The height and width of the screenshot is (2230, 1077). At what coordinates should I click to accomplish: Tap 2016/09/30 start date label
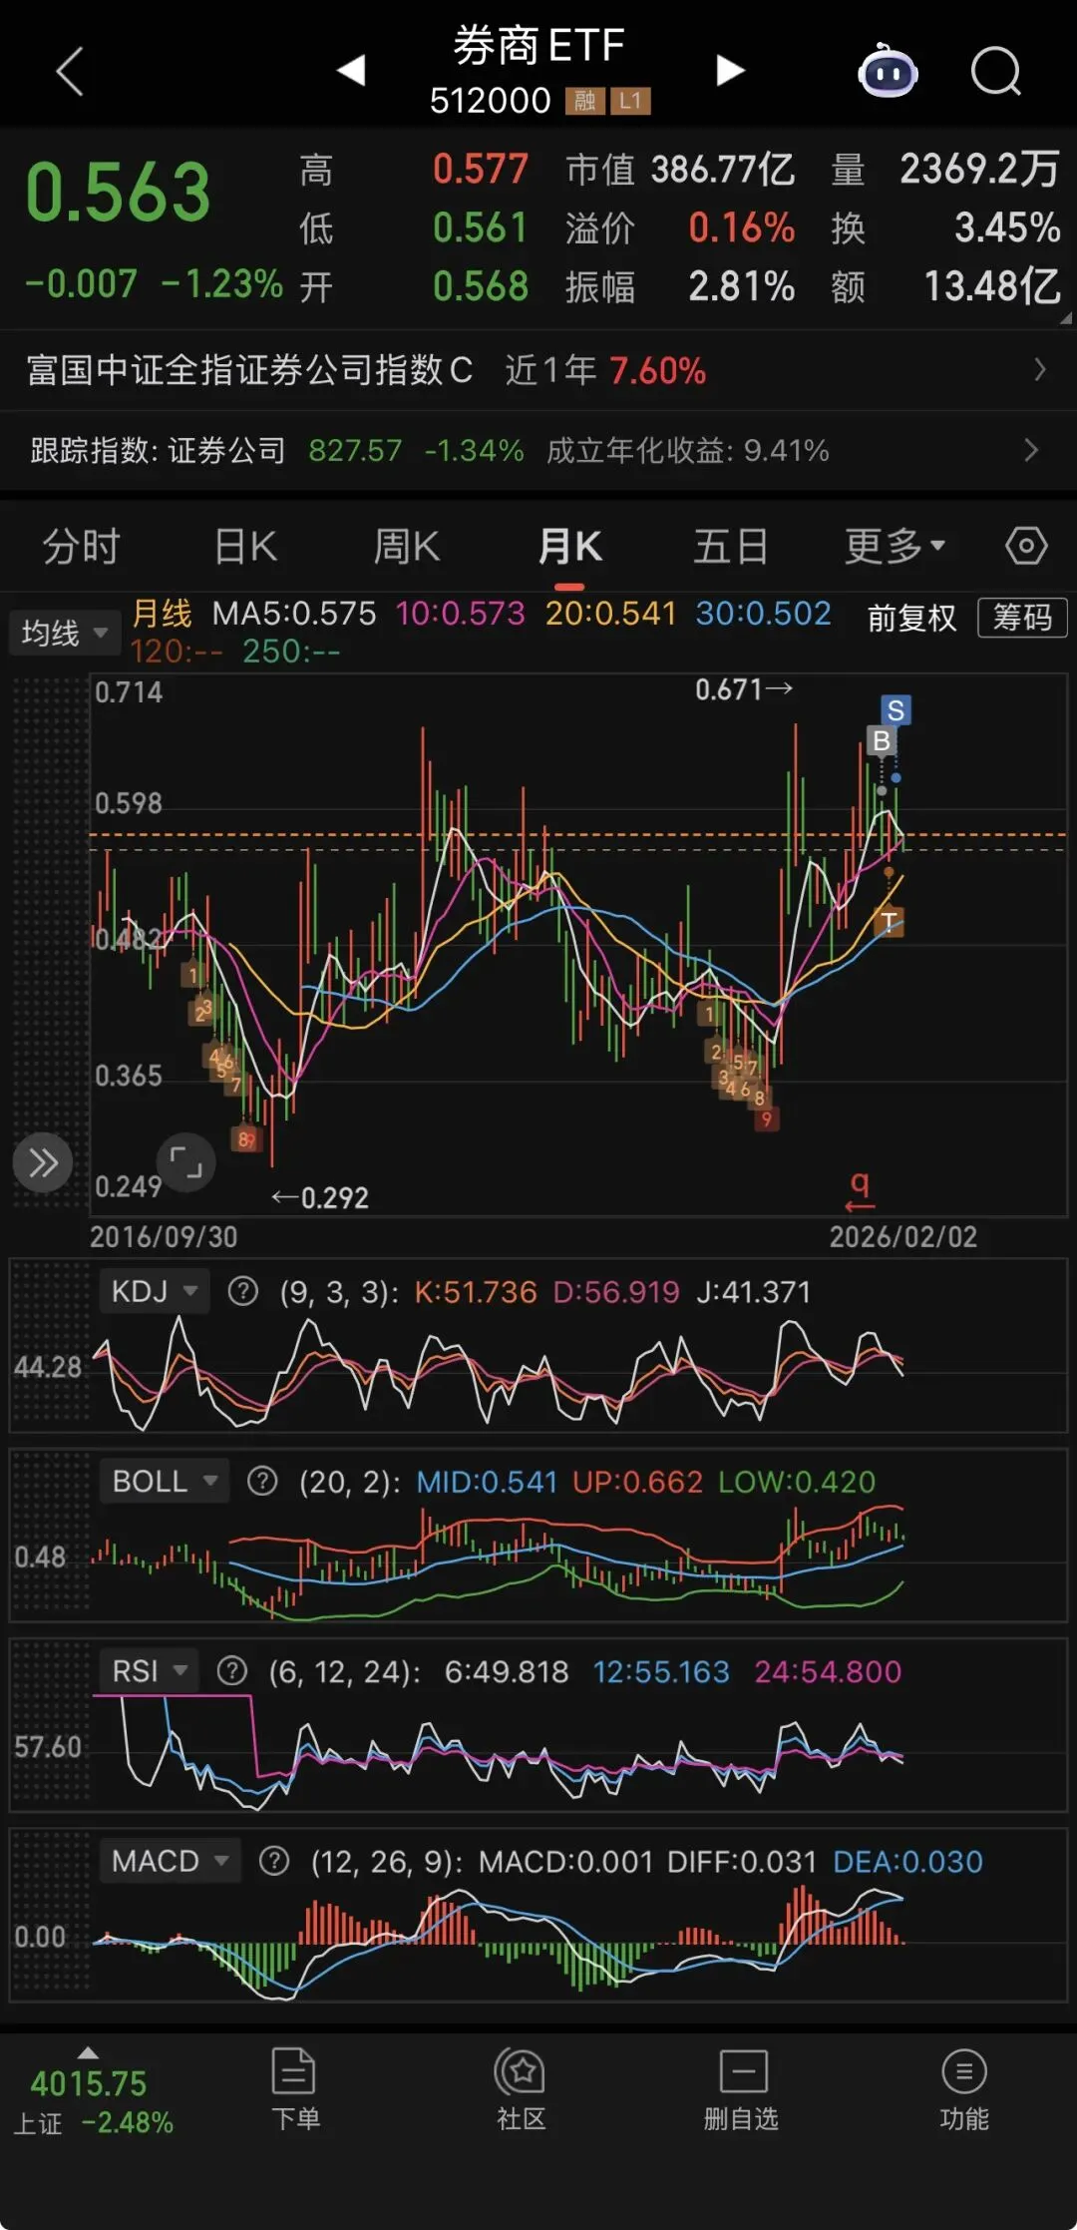pos(164,1237)
